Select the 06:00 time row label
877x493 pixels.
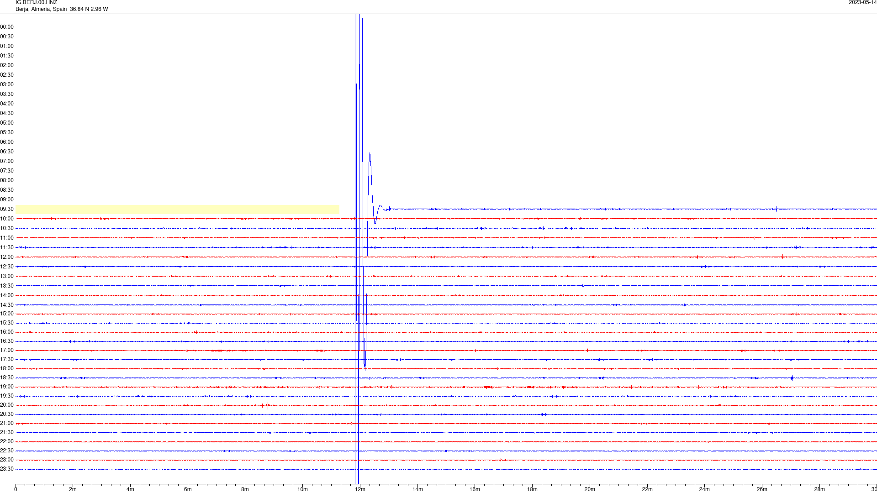pos(7,142)
